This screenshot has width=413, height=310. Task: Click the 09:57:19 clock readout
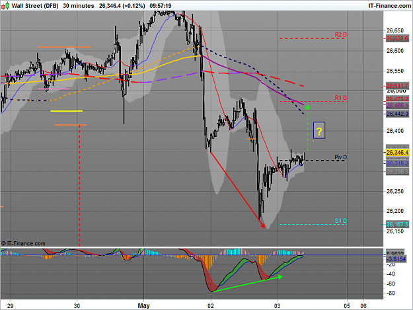pos(161,6)
